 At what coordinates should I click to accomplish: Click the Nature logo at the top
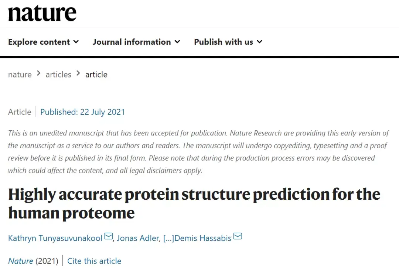coord(42,13)
